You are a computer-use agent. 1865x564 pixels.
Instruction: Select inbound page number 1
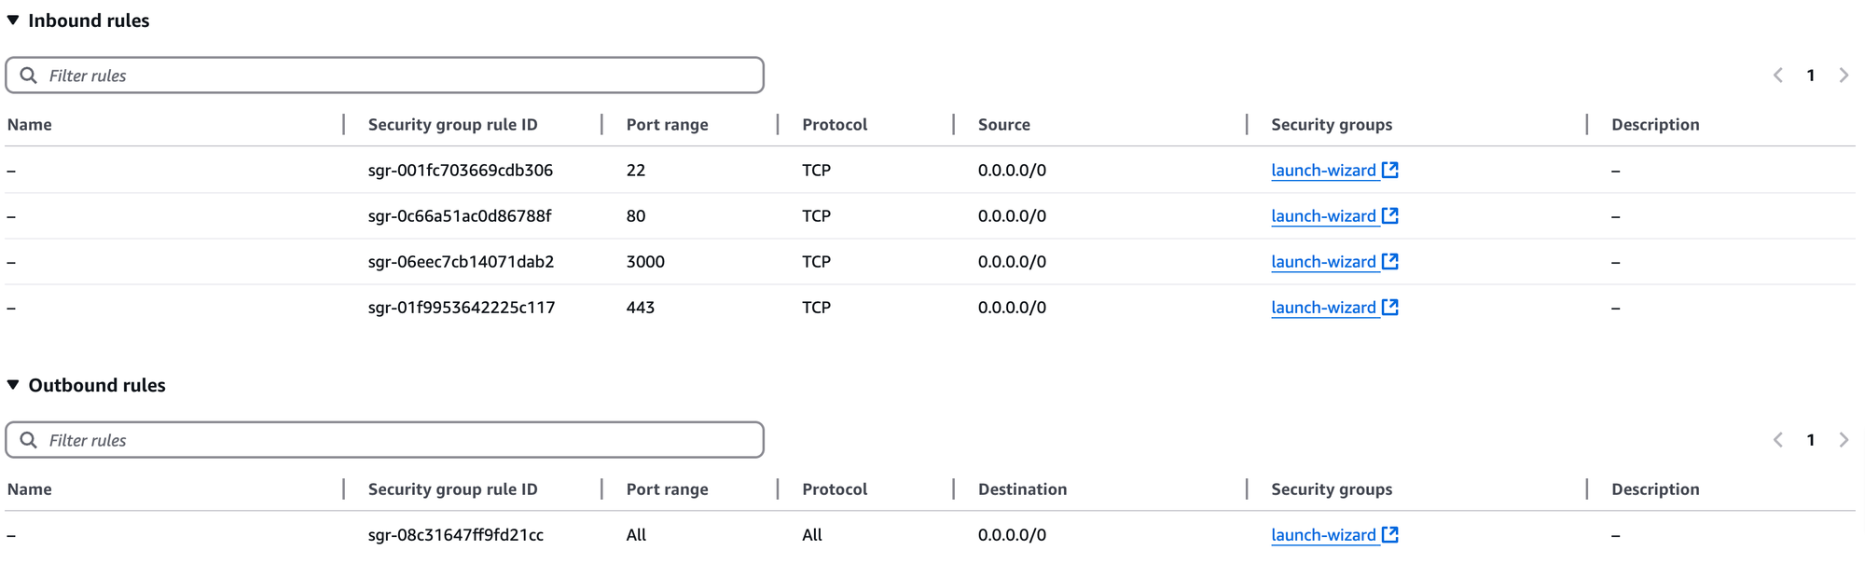(1811, 76)
